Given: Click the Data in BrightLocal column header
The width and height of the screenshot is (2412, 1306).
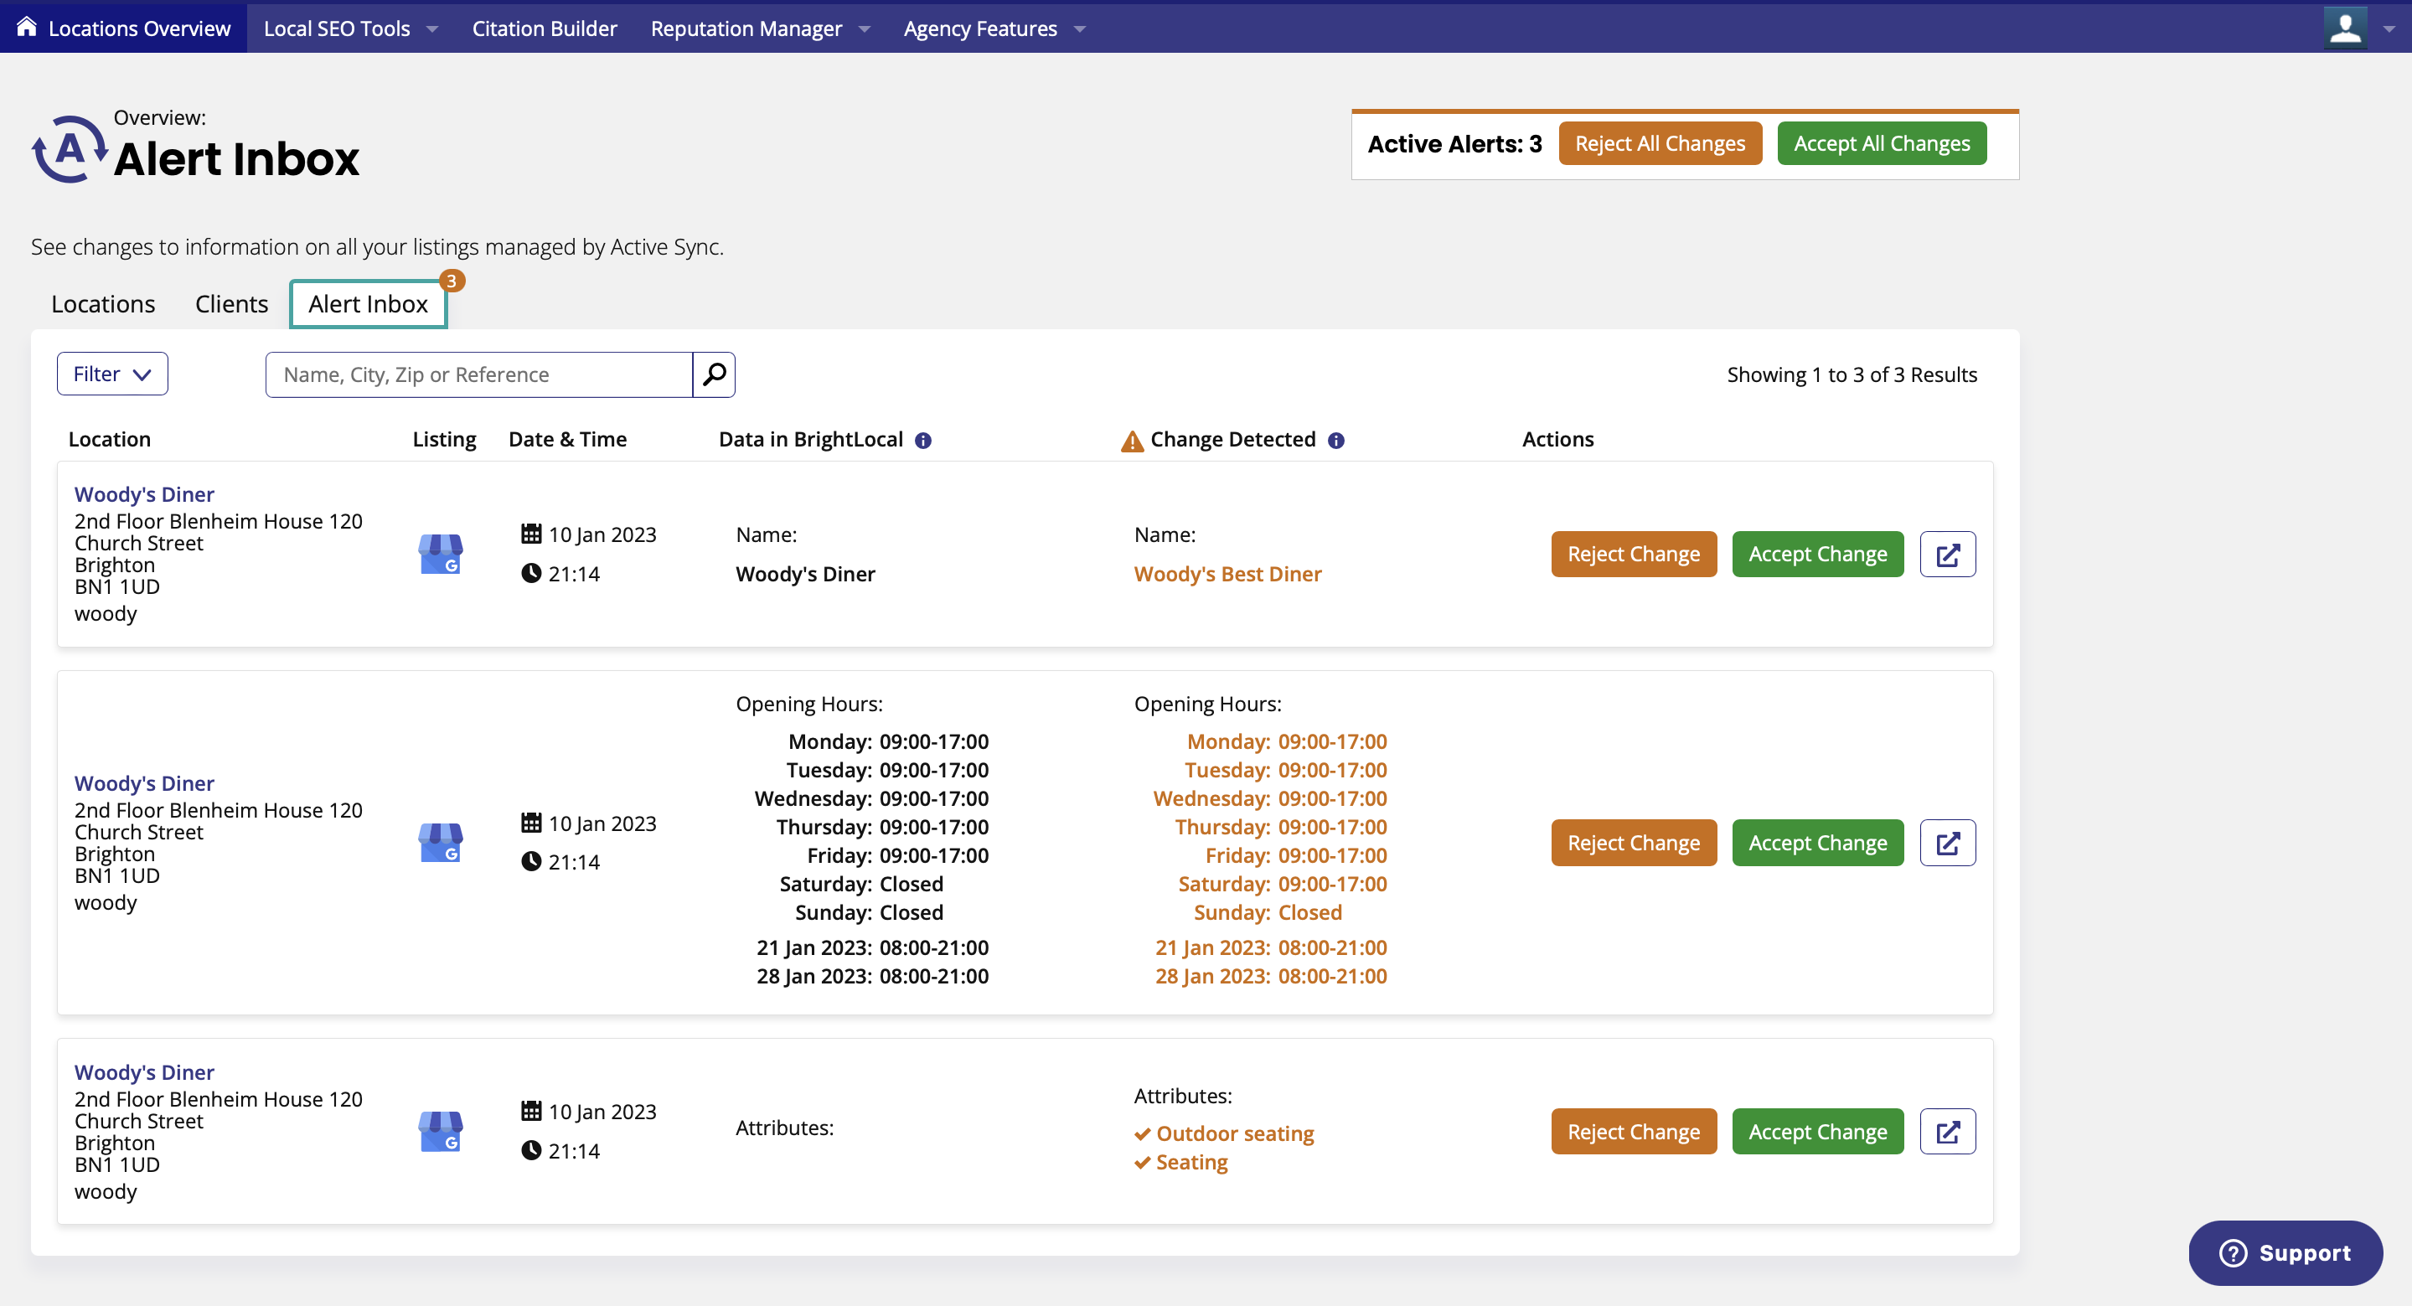Looking at the screenshot, I should tap(810, 439).
